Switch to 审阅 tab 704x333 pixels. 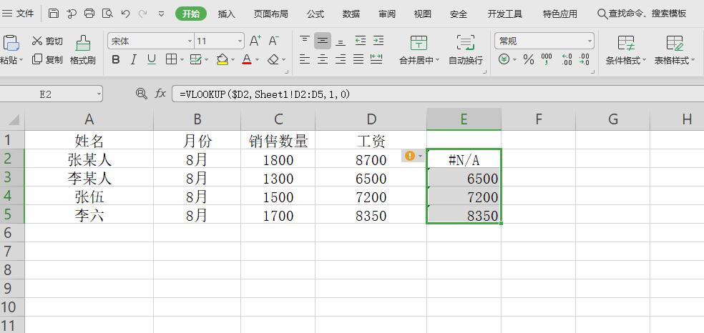click(387, 14)
